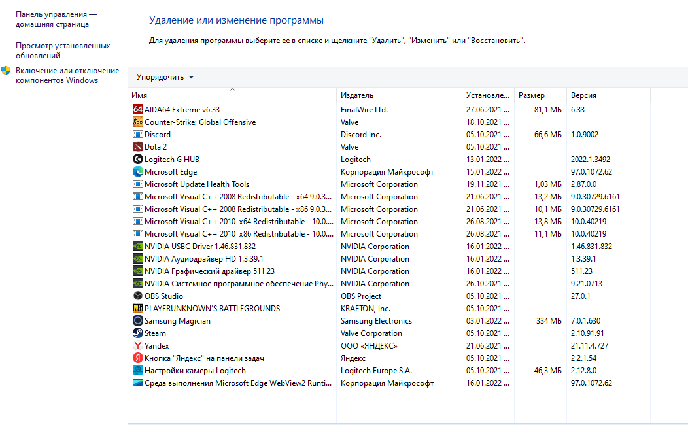Select PLAYERUNKNOWN'S BATTLEGROUNDS program name
688x425 pixels.
[x=213, y=309]
